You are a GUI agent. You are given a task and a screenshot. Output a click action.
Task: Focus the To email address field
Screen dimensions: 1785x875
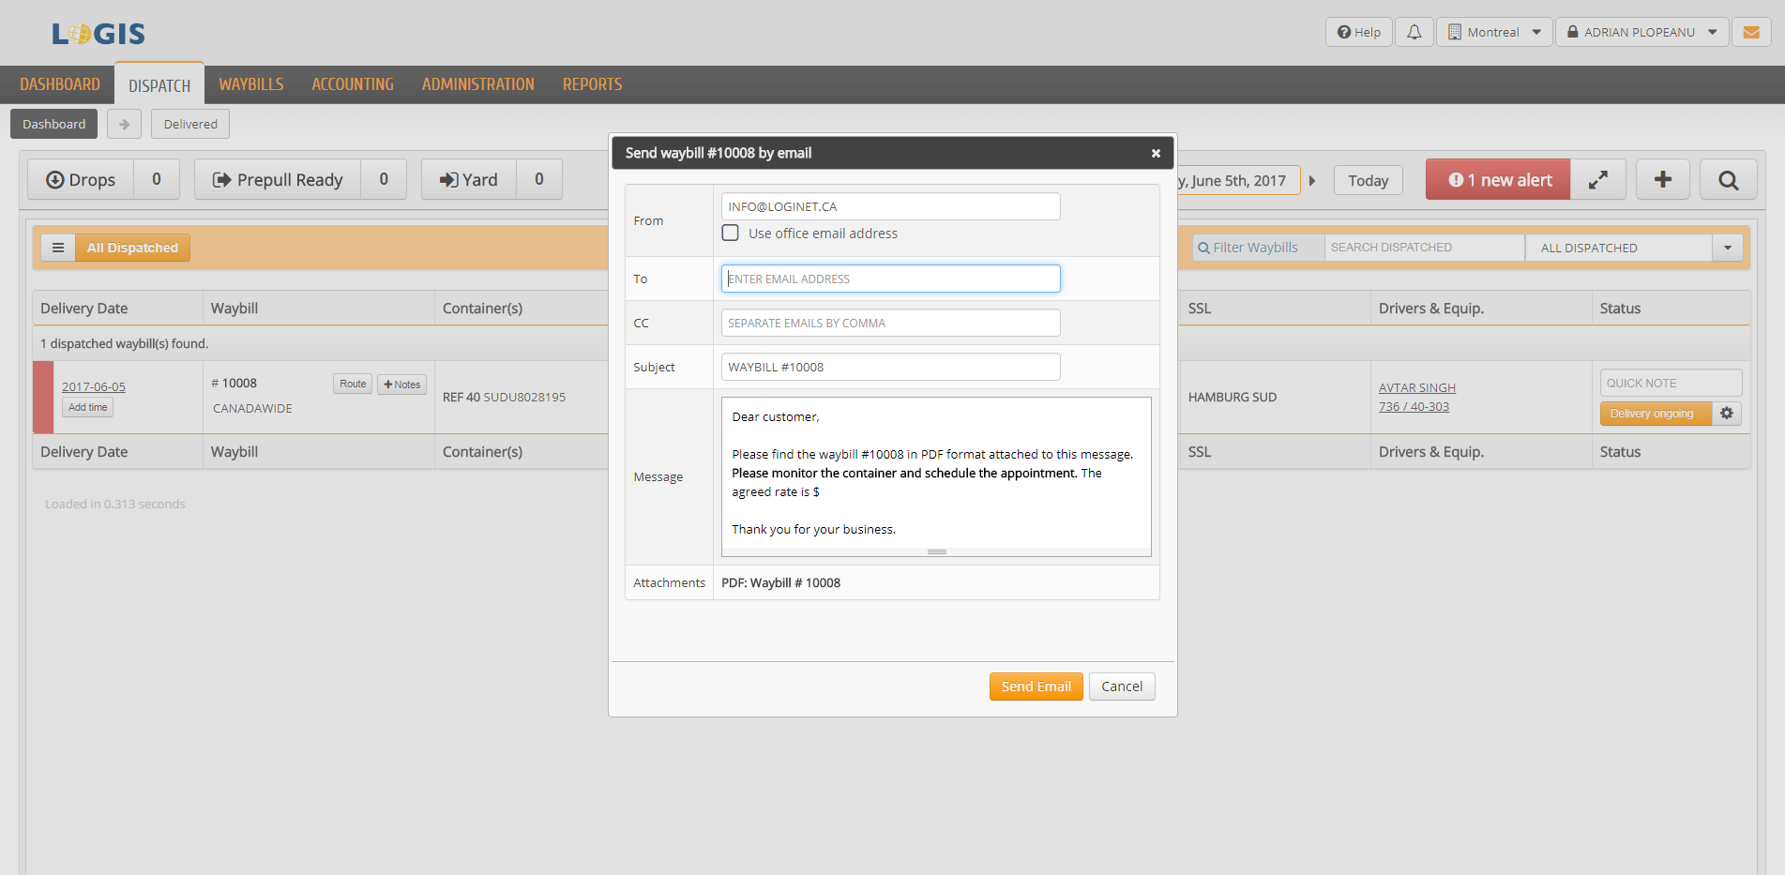(x=890, y=279)
